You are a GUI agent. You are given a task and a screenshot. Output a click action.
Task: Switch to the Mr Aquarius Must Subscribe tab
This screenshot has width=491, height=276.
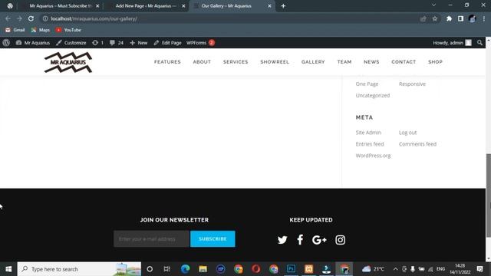click(61, 6)
